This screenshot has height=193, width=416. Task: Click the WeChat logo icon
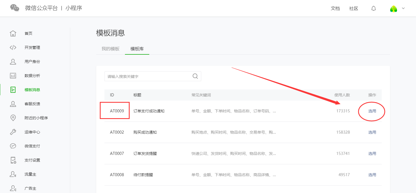(x=15, y=8)
